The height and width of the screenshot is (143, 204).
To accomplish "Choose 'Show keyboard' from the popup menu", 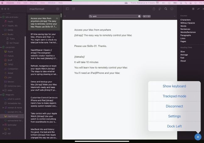I will click(x=174, y=86).
